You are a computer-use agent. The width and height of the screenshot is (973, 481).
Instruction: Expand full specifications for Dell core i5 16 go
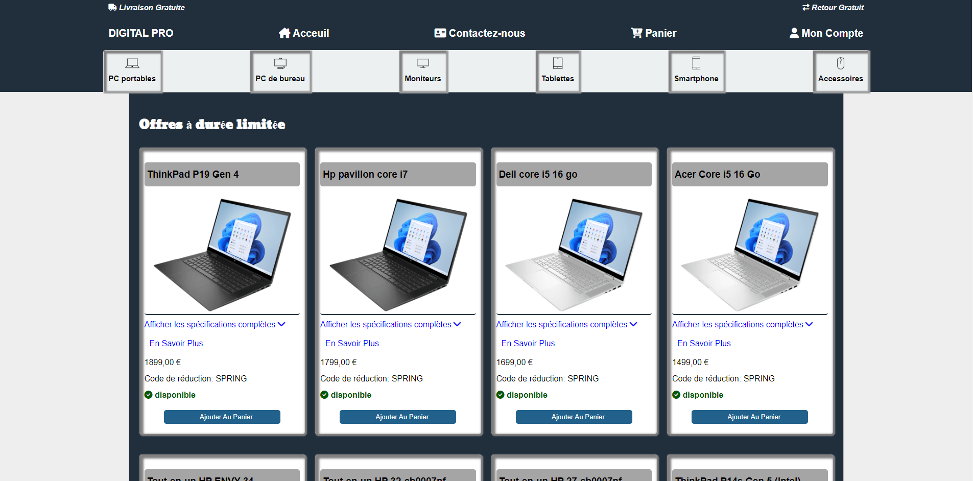[x=567, y=325]
